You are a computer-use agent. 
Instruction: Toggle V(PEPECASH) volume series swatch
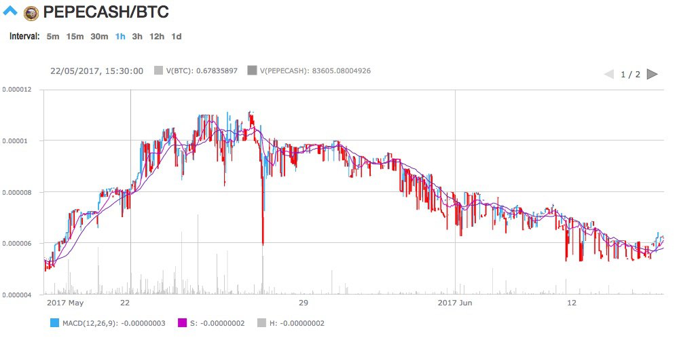coord(252,71)
